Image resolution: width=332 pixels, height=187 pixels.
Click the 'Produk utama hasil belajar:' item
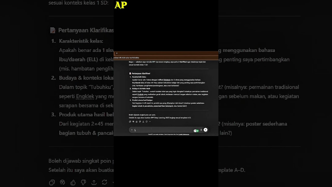click(x=142, y=100)
